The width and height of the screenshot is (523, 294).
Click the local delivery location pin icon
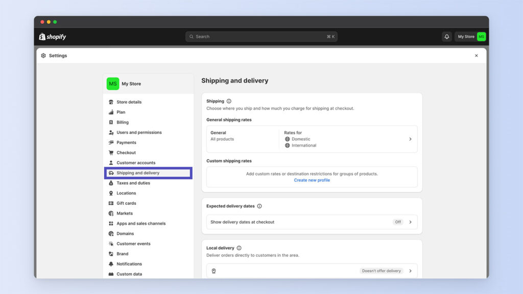[213, 271]
